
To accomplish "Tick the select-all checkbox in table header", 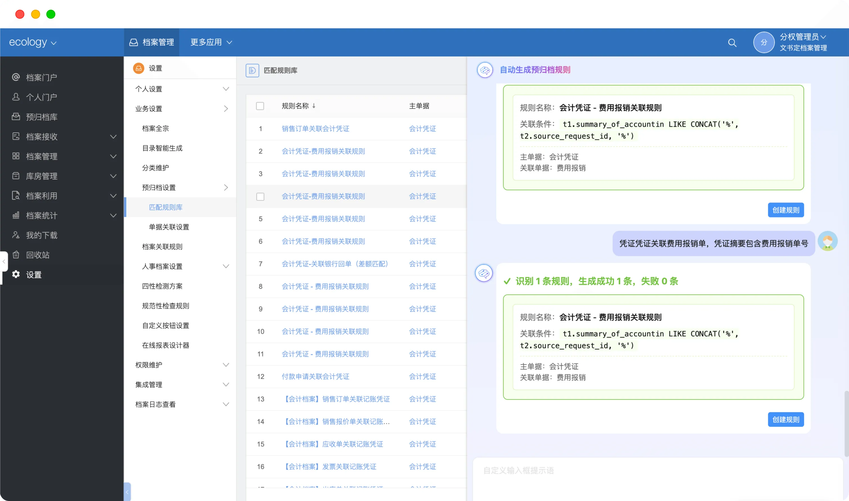I will pos(260,106).
